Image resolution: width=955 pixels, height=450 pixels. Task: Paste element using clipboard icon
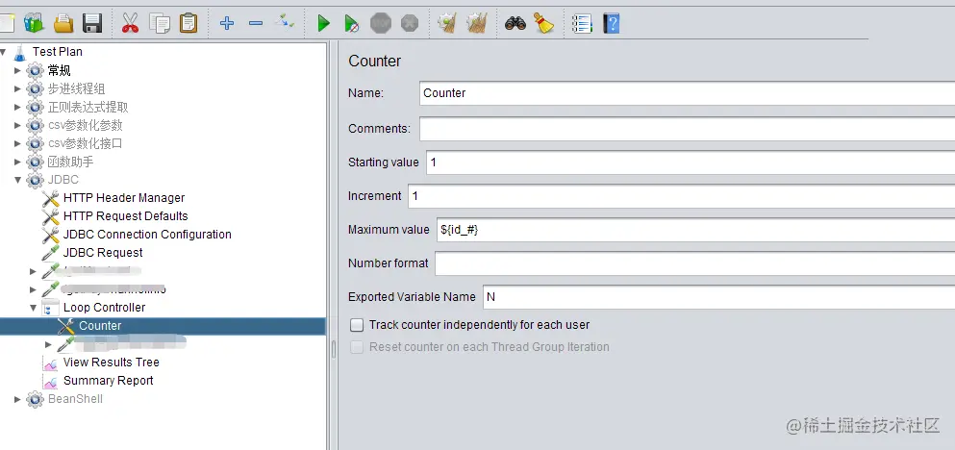tap(188, 23)
